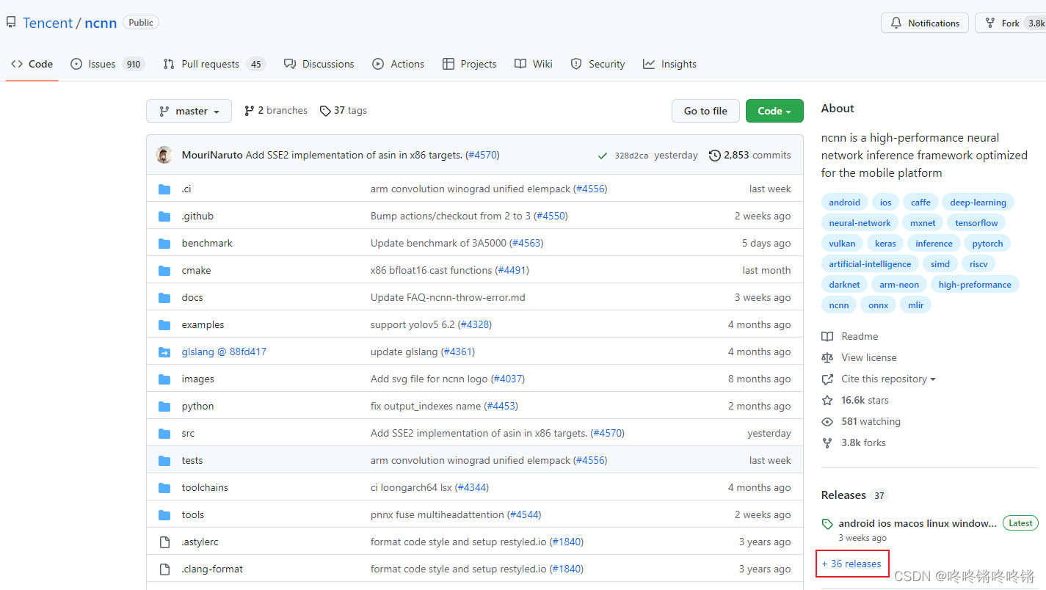View the 37 tags link
The width and height of the screenshot is (1046, 590).
click(343, 110)
